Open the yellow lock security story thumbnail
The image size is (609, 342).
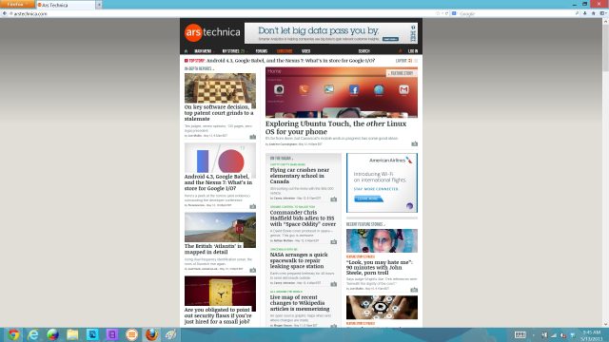point(220,292)
